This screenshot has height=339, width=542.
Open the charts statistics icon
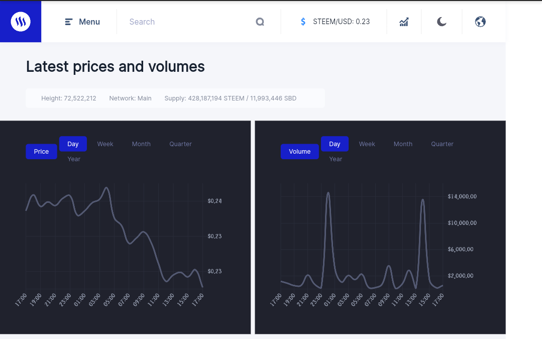pos(404,22)
